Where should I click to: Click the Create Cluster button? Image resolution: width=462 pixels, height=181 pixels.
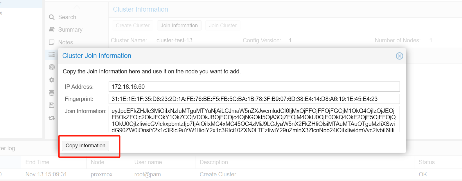[x=133, y=26]
